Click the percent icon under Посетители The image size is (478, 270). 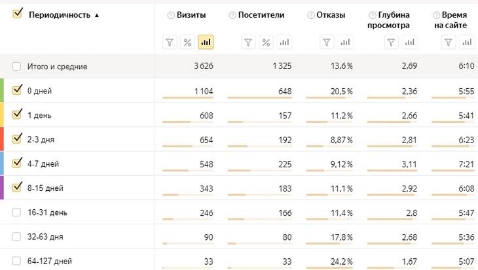[x=267, y=42]
